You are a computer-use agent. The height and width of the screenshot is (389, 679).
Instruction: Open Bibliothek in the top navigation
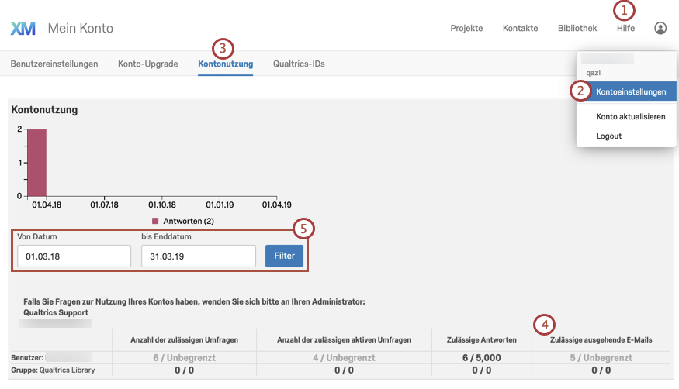coord(577,28)
